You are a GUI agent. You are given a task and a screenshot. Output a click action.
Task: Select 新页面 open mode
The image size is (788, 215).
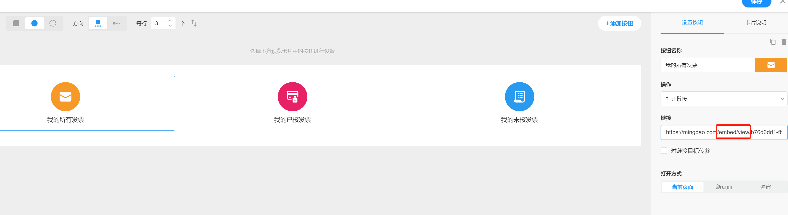[x=724, y=187]
